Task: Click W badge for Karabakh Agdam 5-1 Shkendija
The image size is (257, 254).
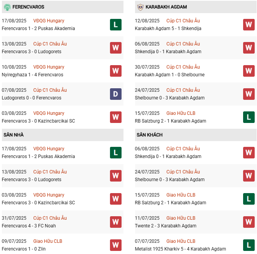Action: (x=249, y=25)
